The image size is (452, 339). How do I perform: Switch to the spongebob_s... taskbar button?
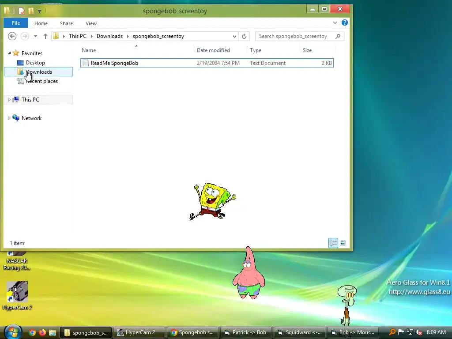pos(86,333)
